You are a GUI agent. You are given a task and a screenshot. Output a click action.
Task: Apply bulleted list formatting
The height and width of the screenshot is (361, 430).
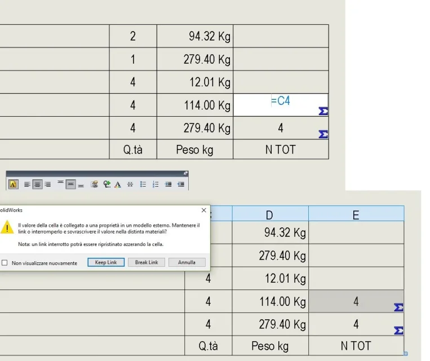[143, 184]
